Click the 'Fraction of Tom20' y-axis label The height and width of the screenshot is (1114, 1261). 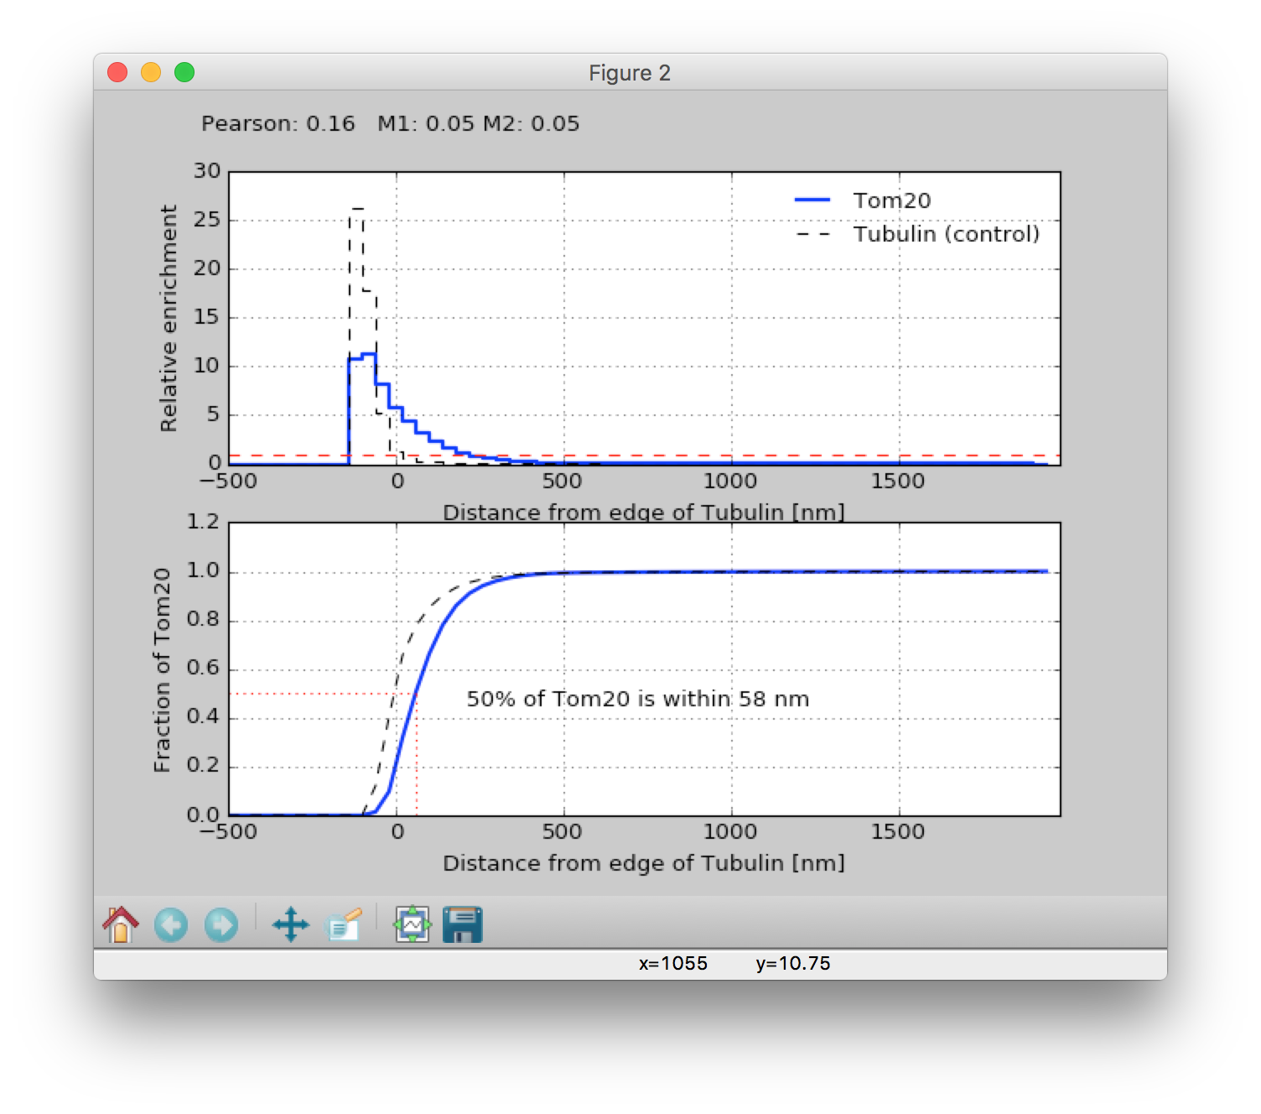162,669
